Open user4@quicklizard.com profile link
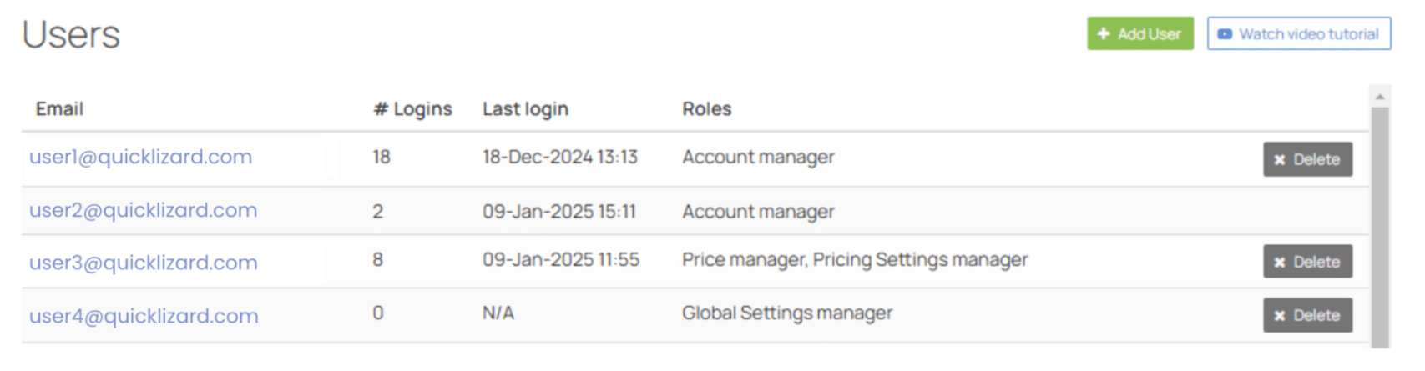The image size is (1425, 371). click(x=144, y=316)
